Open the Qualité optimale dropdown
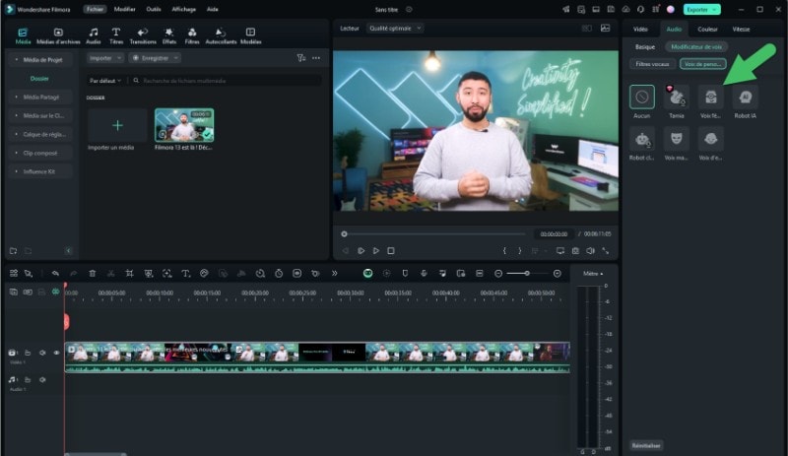 [x=395, y=29]
